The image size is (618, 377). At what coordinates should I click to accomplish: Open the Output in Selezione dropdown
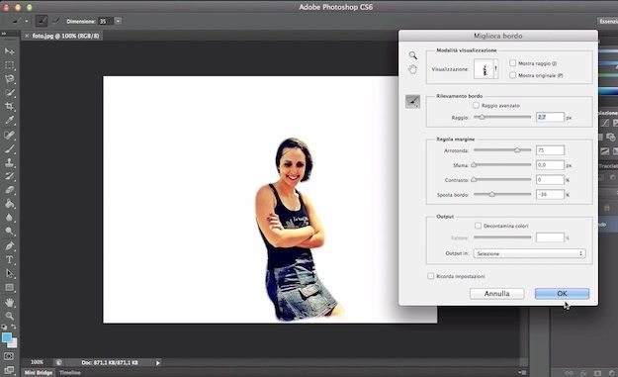(529, 253)
